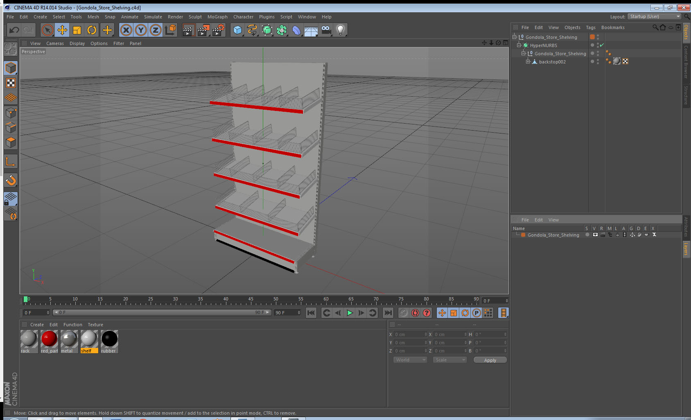Toggle autokeying button
Screen dimensions: 691x420
[415, 313]
